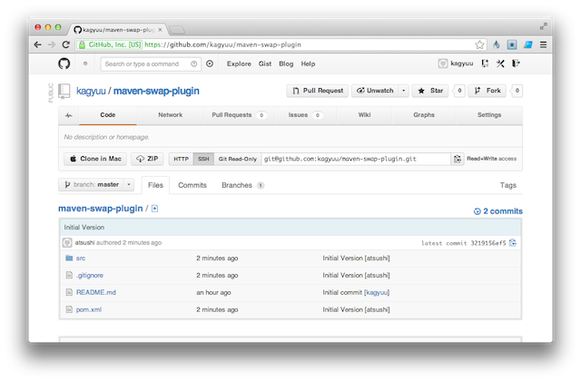Viewport: 581px width, 382px height.
Task: Open the branch: master dropdown
Action: pos(96,184)
